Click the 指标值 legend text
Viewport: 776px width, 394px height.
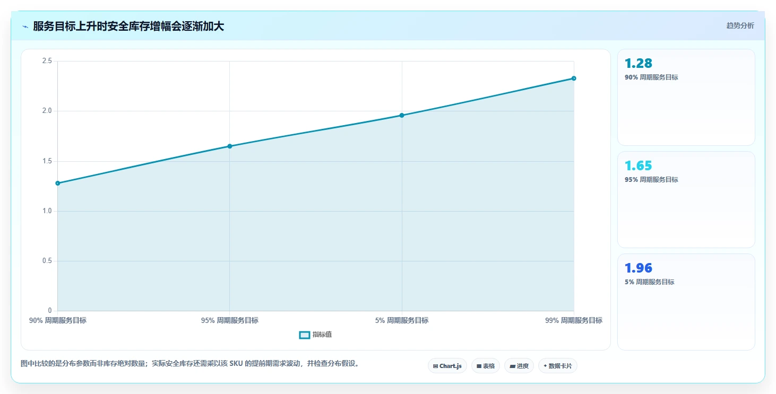coord(322,335)
